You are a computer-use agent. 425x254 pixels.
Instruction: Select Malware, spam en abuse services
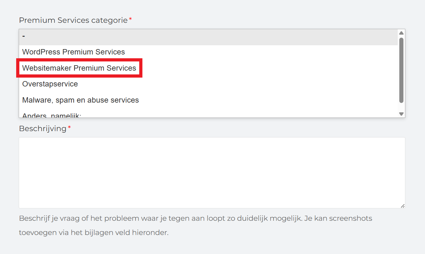click(x=81, y=100)
